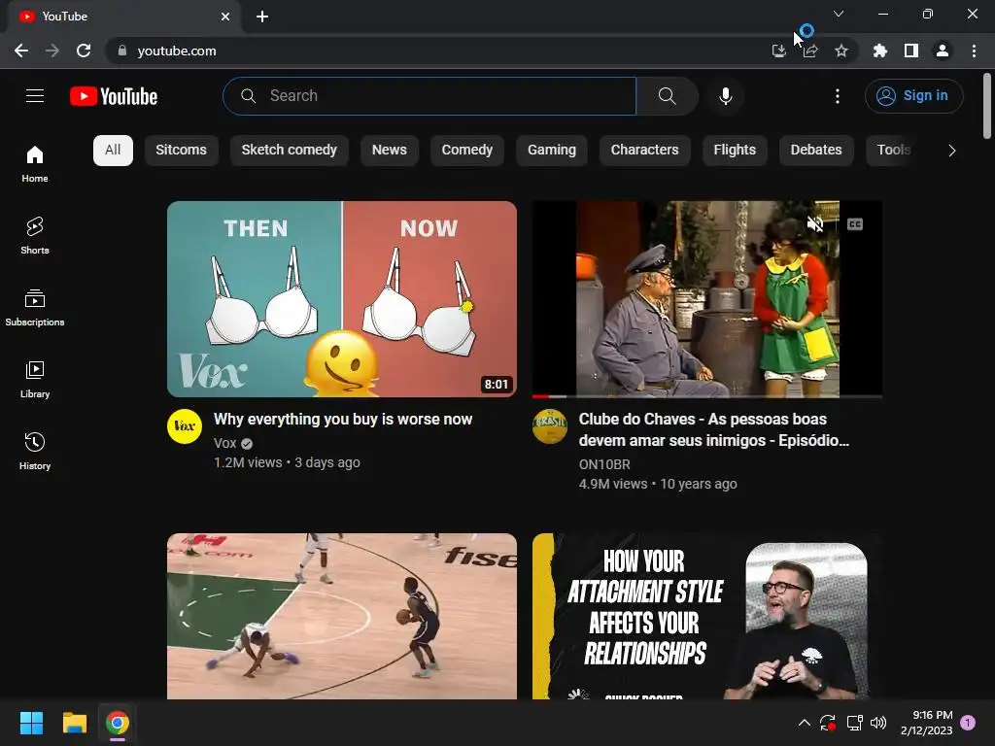Image resolution: width=995 pixels, height=746 pixels.
Task: Open the Clube do Chaves video title
Action: pyautogui.click(x=714, y=430)
